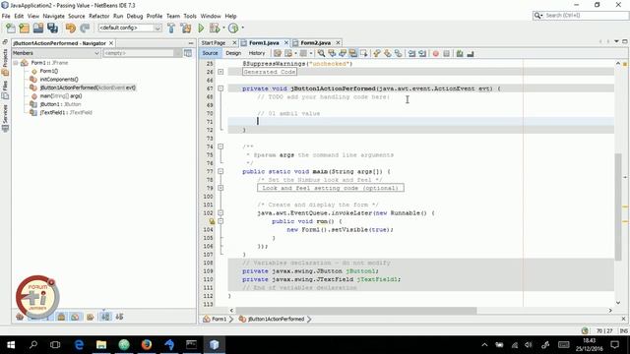Open the Debug Project dropdown arrow
Image resolution: width=630 pixels, height=354 pixels.
click(223, 28)
